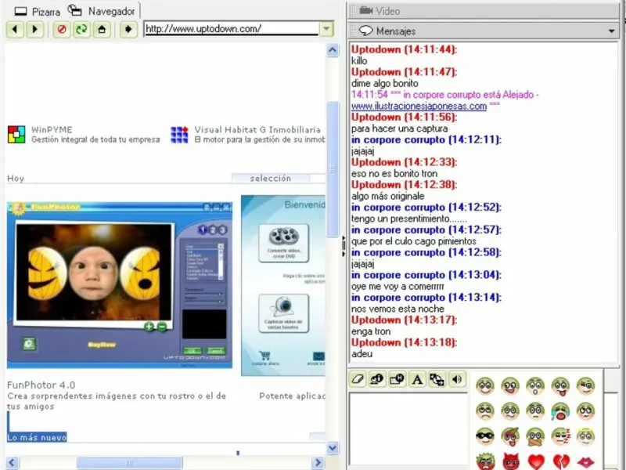The width and height of the screenshot is (626, 470).
Task: Insert the sleeping ZZZ emoticon
Action: pyautogui.click(x=561, y=436)
